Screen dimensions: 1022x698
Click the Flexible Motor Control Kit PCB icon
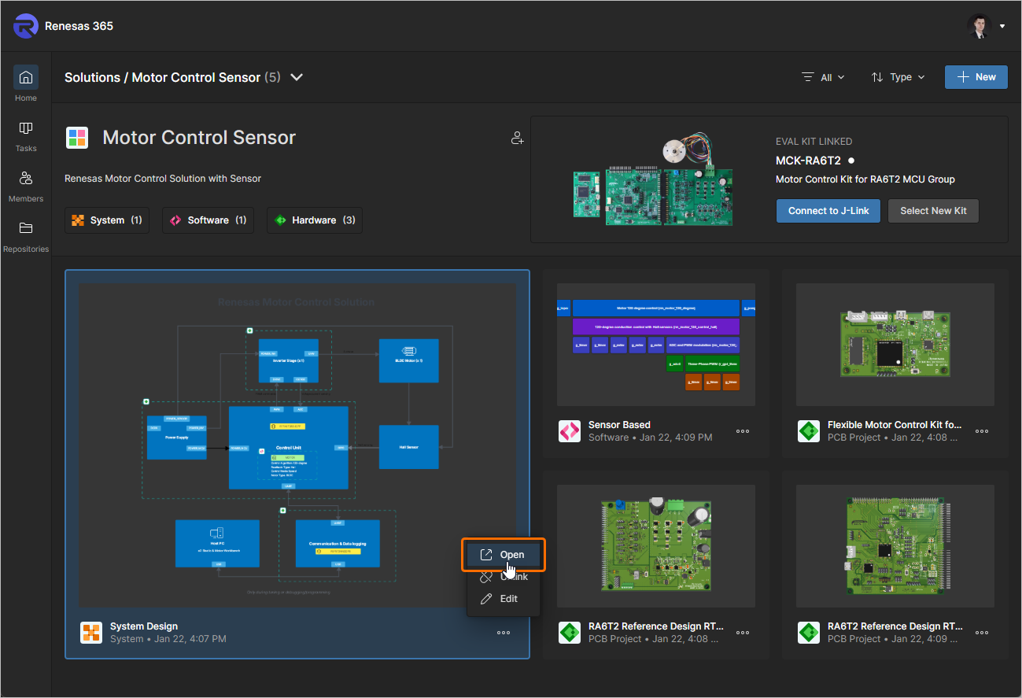pos(809,431)
